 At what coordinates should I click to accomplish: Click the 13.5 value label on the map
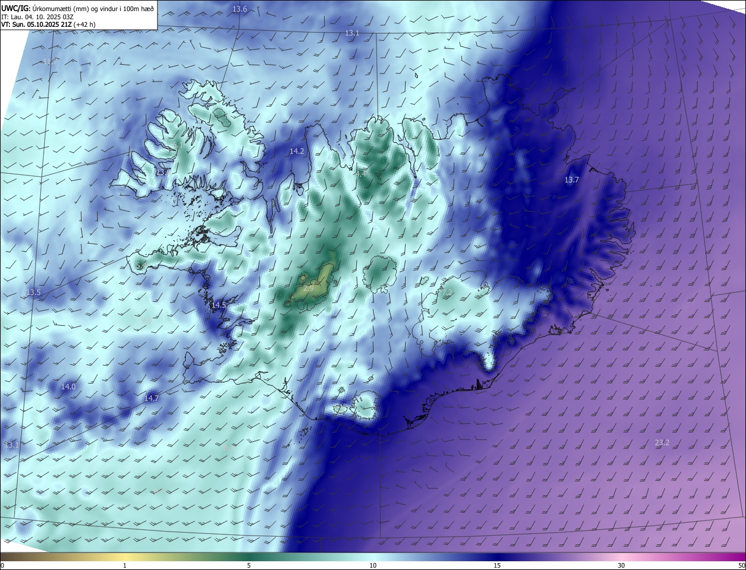tap(34, 292)
